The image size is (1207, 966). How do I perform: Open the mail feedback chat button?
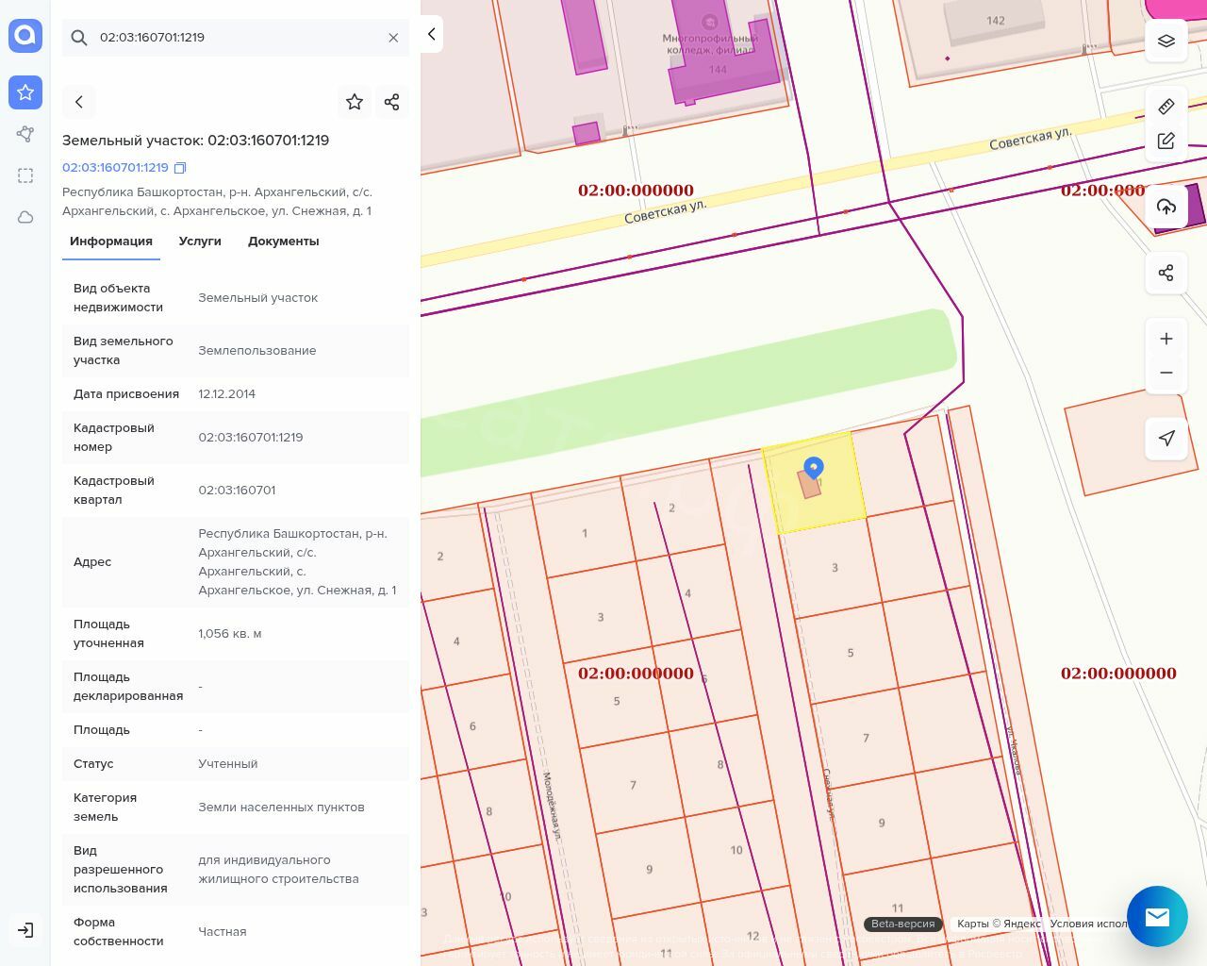tap(1157, 916)
